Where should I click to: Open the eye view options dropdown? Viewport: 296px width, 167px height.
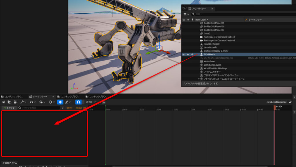coord(33,102)
